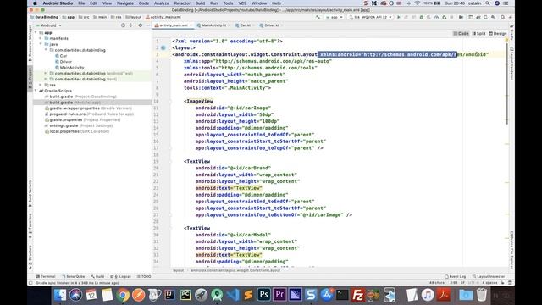Image resolution: width=542 pixels, height=305 pixels.
Task: Open Finder from the dock
Action: (60, 295)
